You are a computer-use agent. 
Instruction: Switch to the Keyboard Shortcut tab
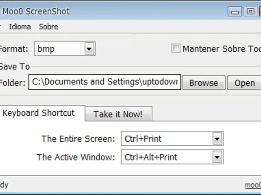pos(38,113)
